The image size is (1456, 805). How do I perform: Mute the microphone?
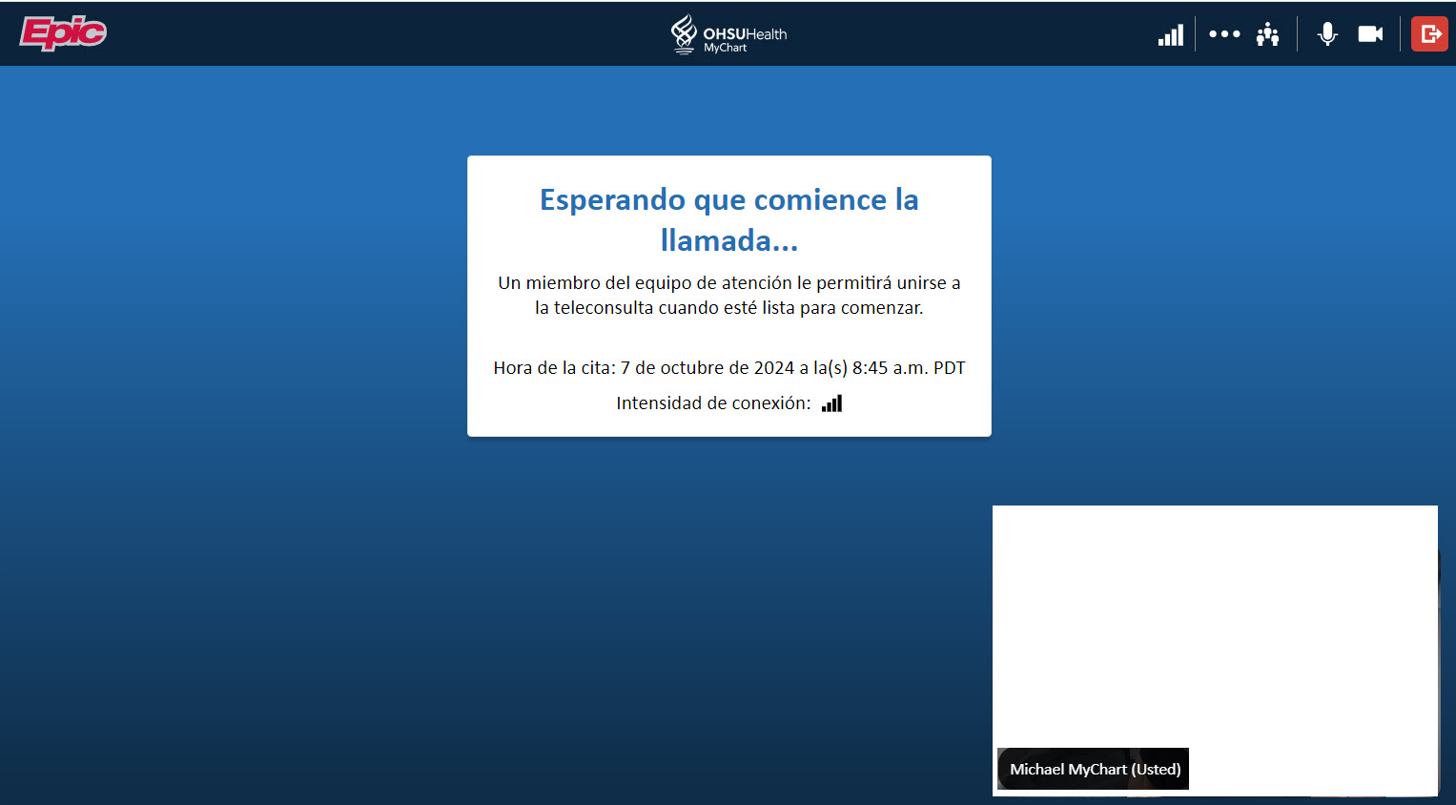click(1326, 34)
